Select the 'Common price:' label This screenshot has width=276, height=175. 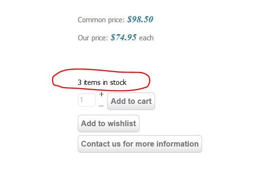coord(101,20)
